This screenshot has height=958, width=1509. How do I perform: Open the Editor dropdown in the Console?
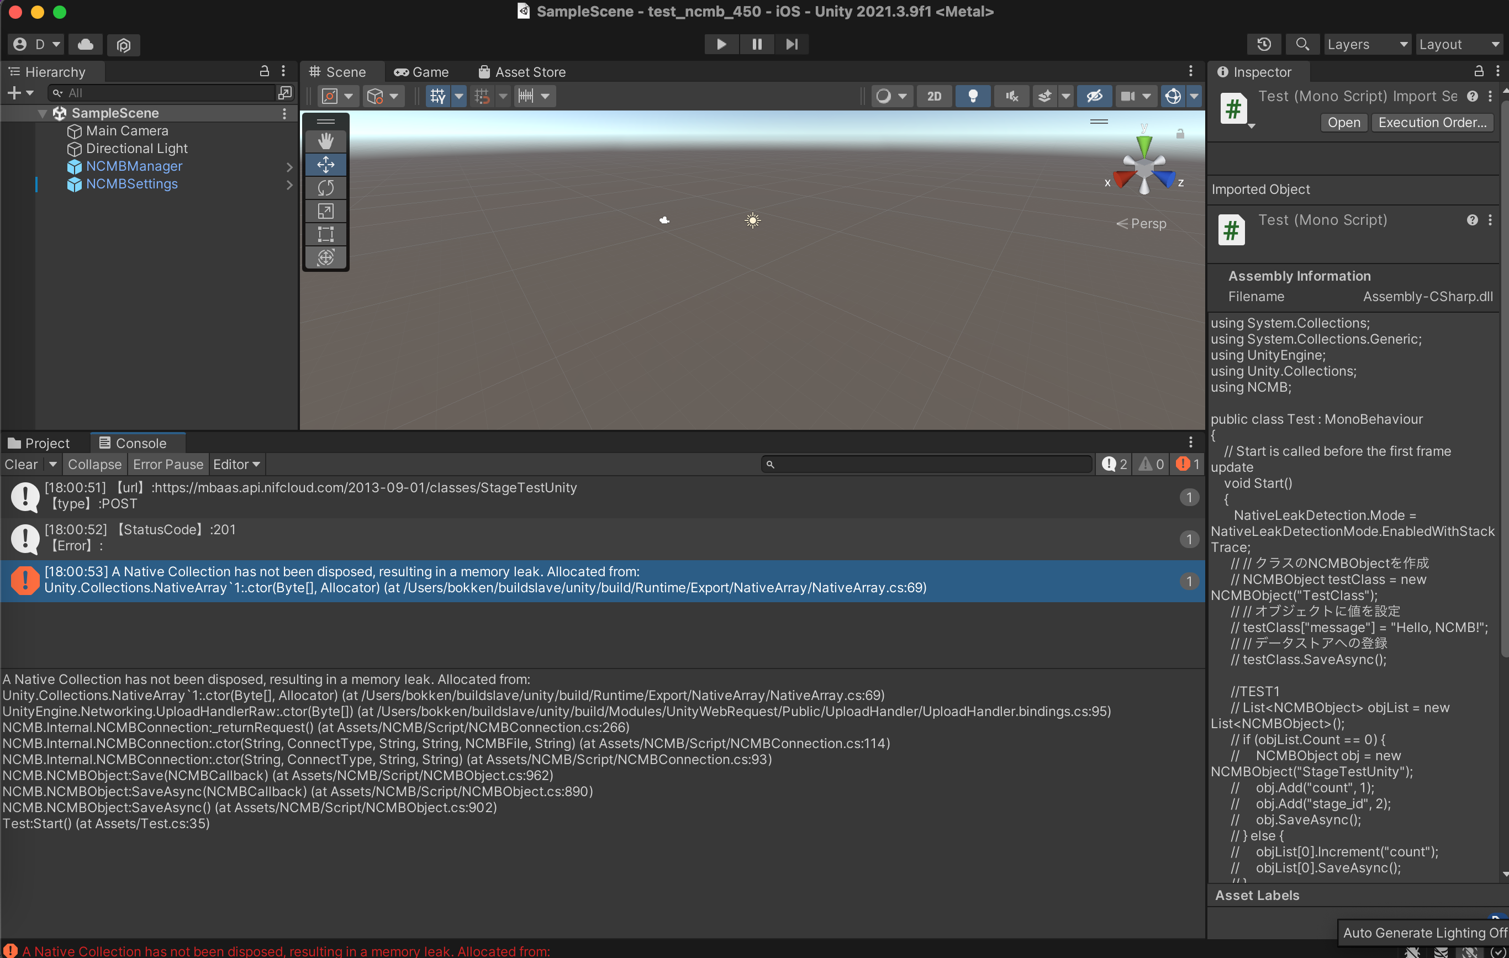(236, 464)
